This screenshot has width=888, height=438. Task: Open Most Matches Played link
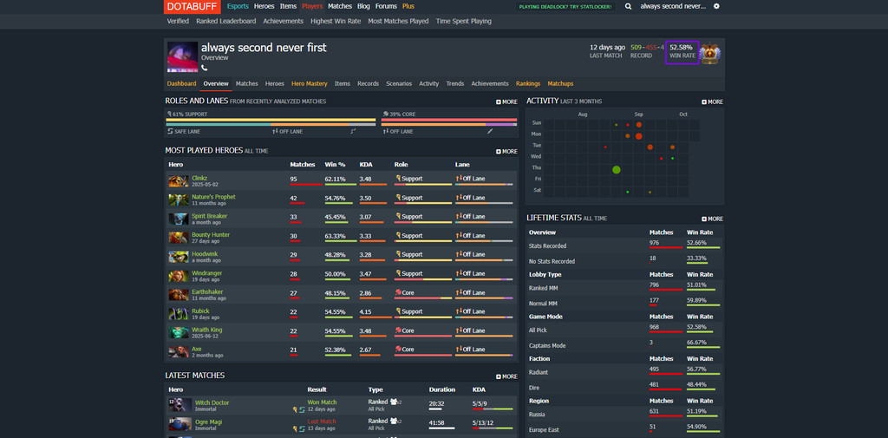[398, 22]
